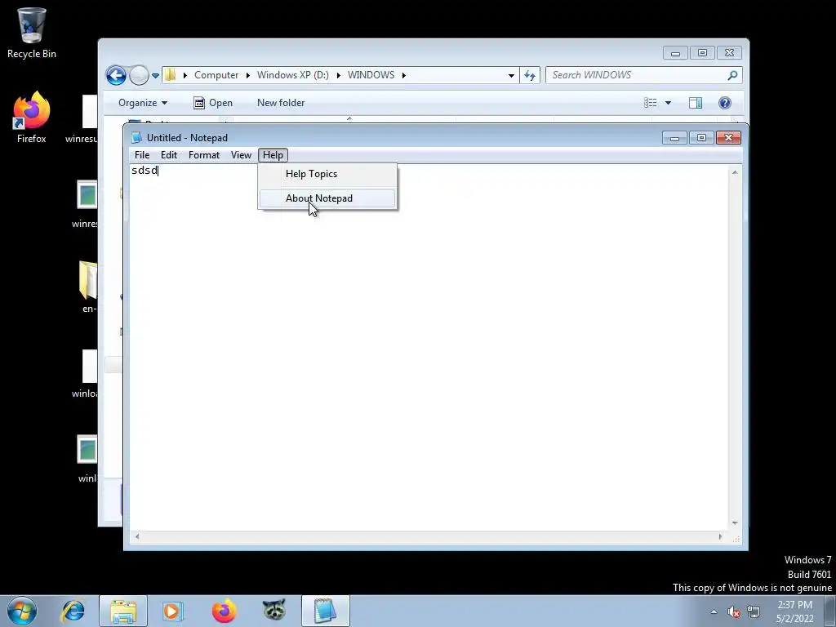This screenshot has width=836, height=627.
Task: Open the Notepad Edit menu
Action: tap(168, 155)
